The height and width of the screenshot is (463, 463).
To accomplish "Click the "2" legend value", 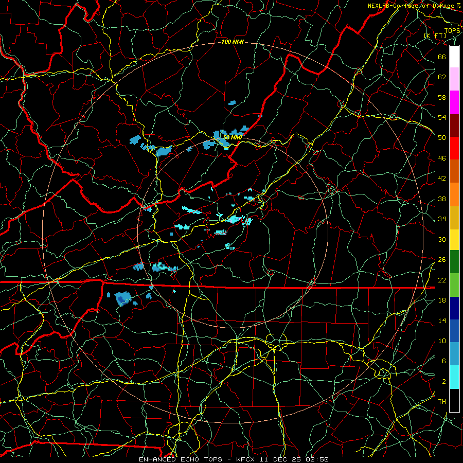I will point(444,382).
